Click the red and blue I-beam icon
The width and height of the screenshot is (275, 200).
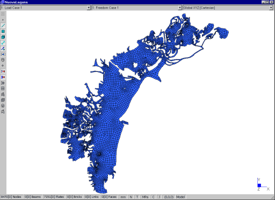pos(3,72)
